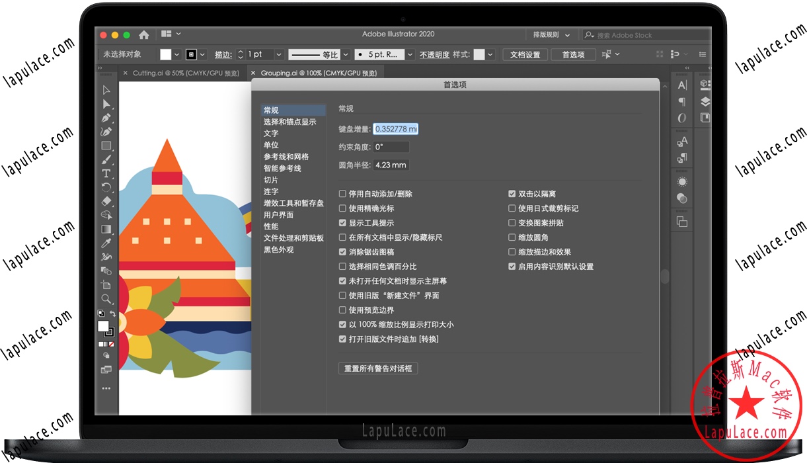Image resolution: width=807 pixels, height=463 pixels.
Task: Select 参考线和网格 preferences category
Action: (286, 157)
